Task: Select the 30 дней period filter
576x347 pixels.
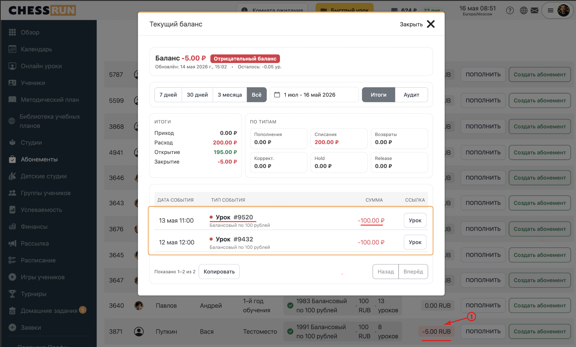Action: click(x=197, y=95)
